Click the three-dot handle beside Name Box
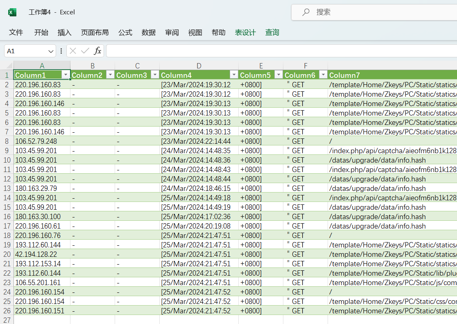 click(61, 51)
